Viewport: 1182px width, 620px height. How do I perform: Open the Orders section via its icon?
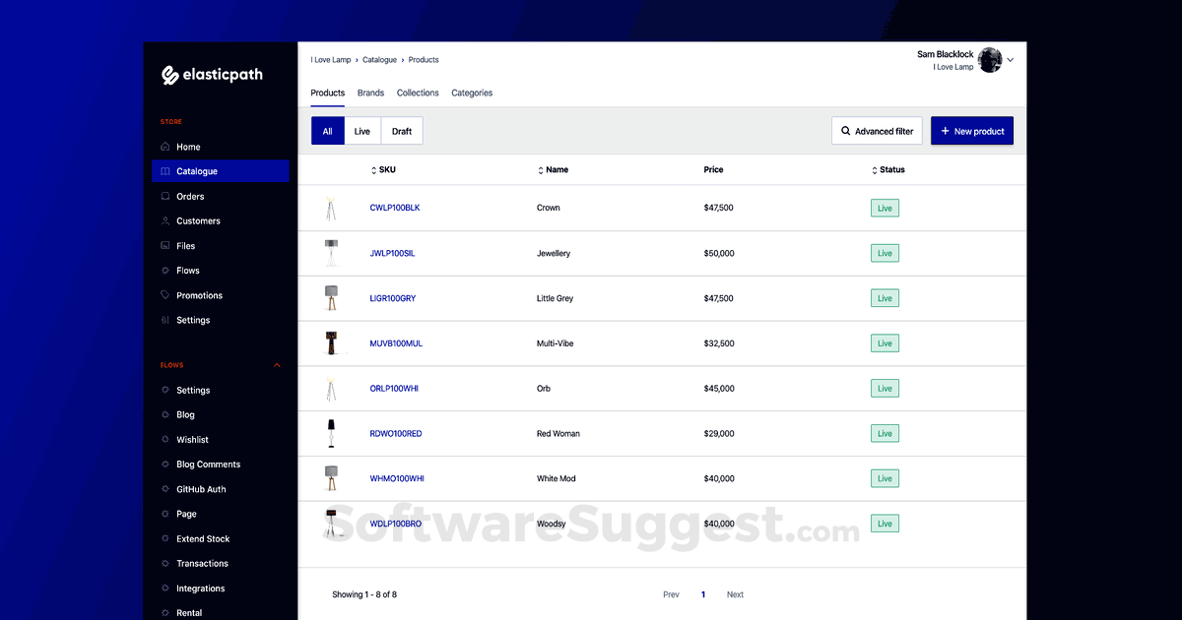click(165, 196)
